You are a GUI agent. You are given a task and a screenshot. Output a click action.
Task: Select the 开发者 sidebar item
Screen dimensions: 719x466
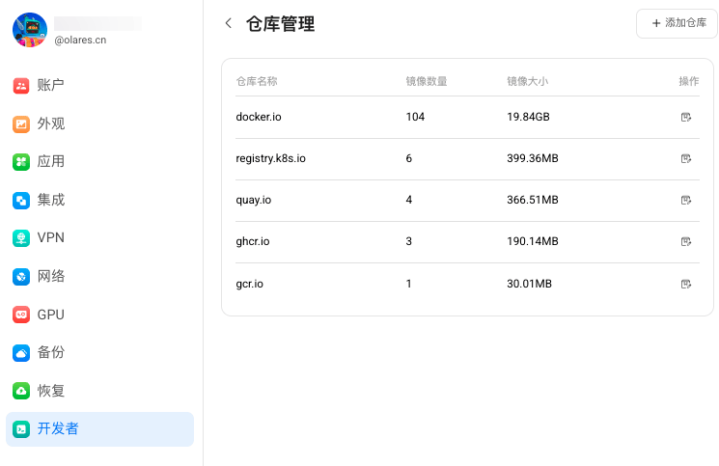(x=58, y=428)
